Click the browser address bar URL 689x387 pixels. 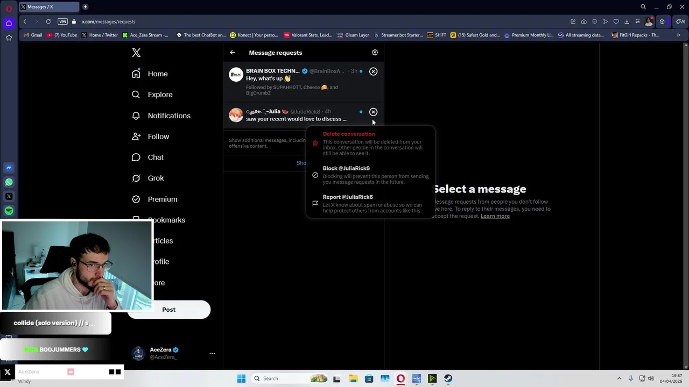point(109,21)
